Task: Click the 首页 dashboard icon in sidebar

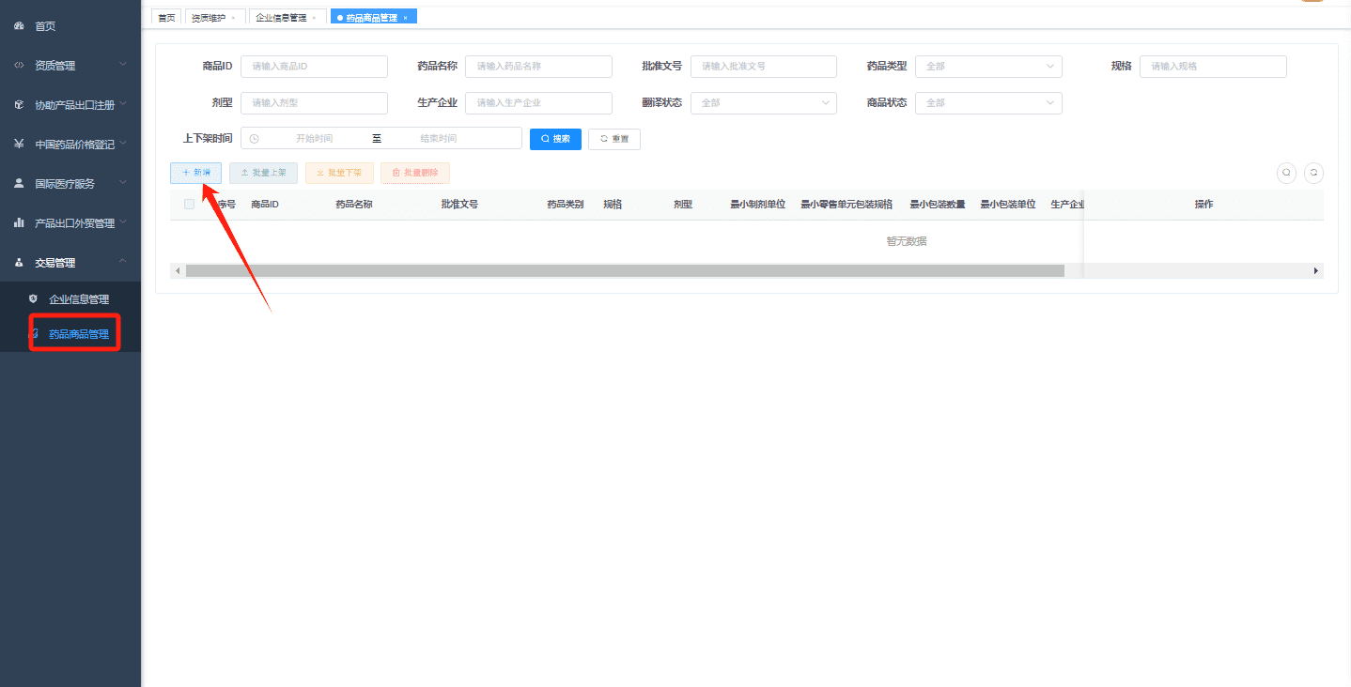Action: [x=19, y=26]
